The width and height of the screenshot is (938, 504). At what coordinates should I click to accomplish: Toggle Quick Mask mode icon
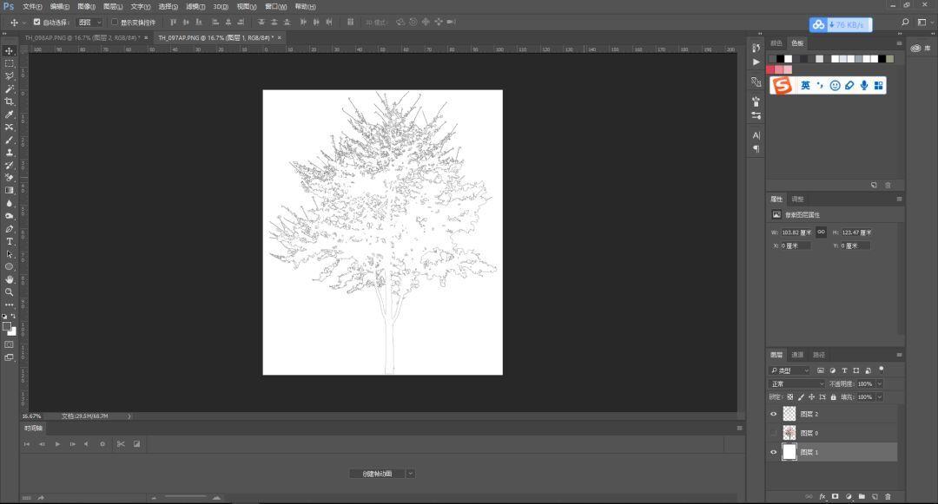click(9, 344)
